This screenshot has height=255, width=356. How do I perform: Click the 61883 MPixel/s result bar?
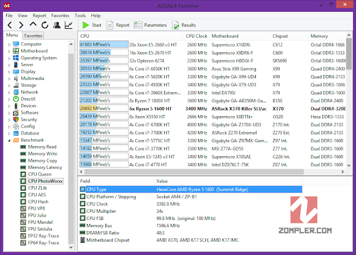[104, 44]
